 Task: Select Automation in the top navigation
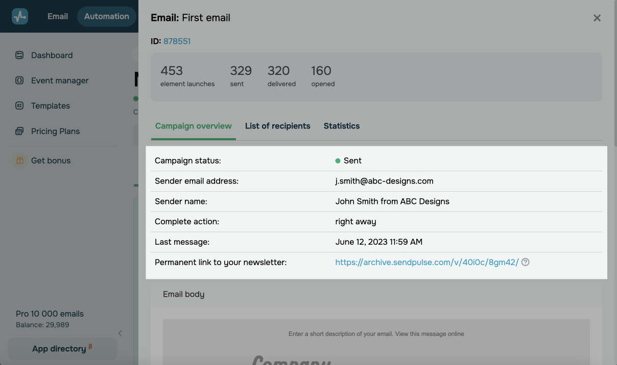(106, 16)
